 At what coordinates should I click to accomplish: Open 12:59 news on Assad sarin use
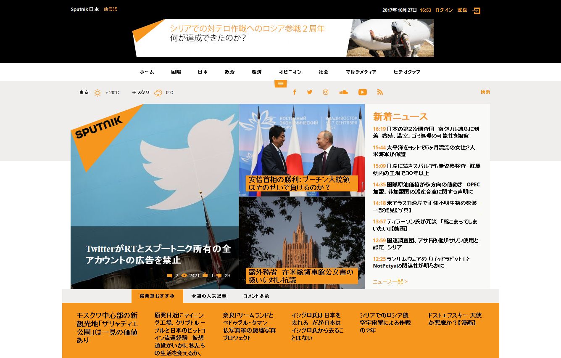(x=425, y=244)
